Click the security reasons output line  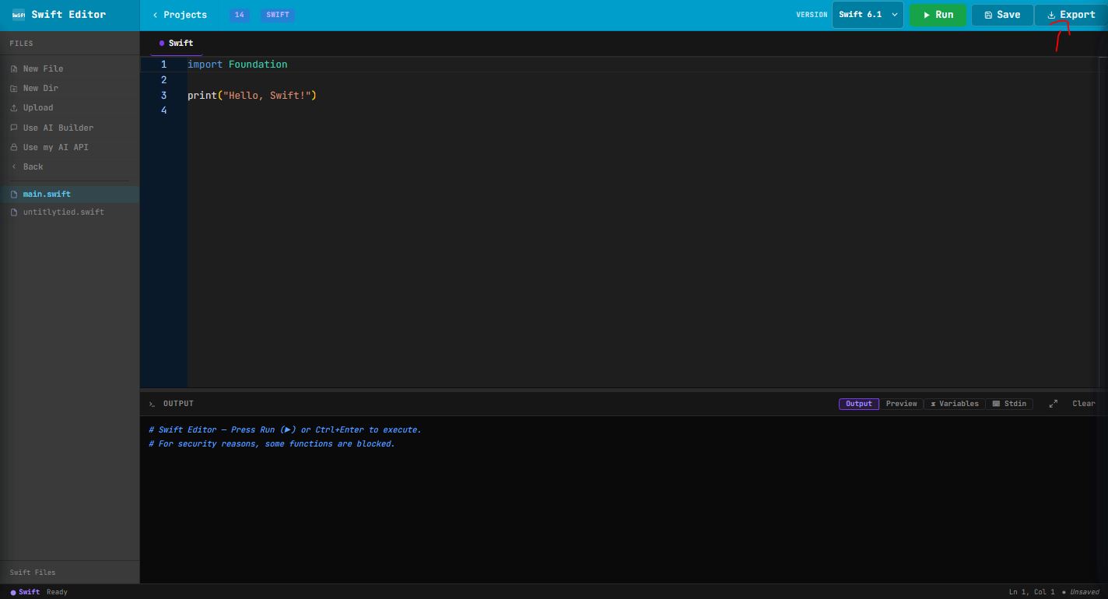[272, 443]
